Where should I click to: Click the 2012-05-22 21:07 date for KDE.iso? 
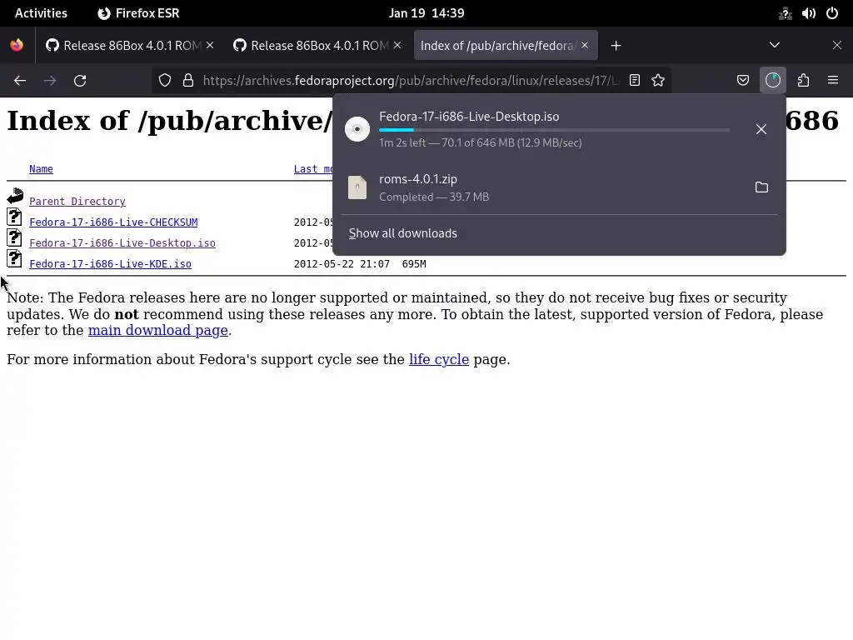(342, 264)
